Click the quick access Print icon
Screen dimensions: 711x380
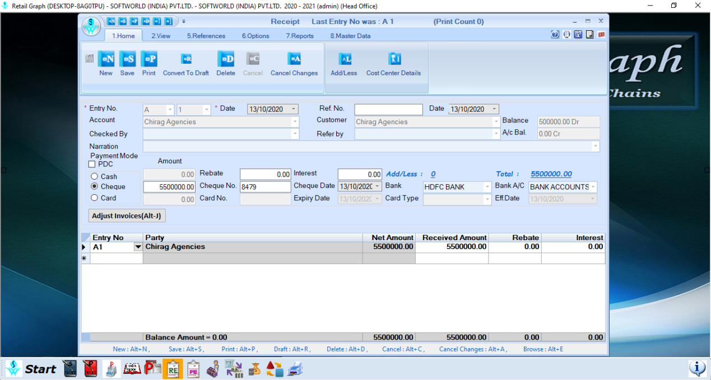point(134,21)
